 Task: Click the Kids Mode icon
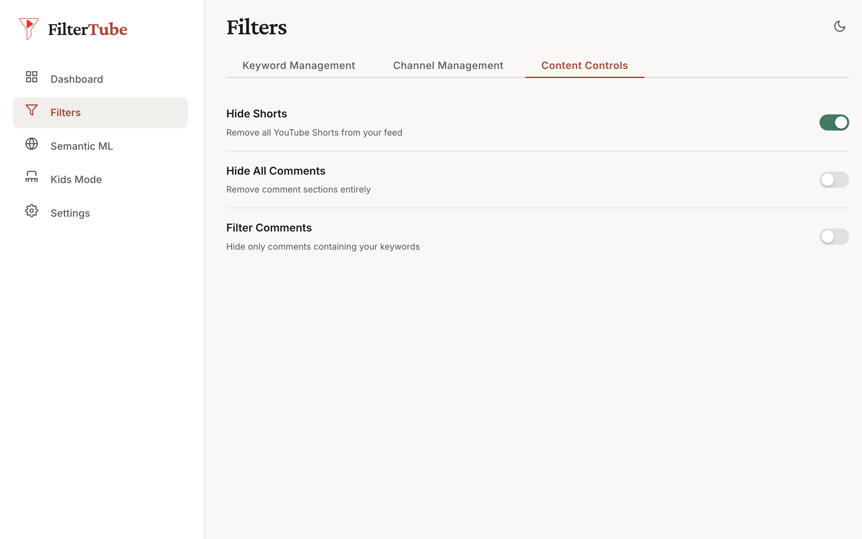[x=32, y=177]
